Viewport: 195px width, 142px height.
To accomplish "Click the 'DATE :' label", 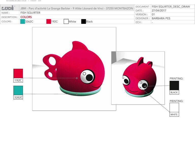I will point(139,11).
